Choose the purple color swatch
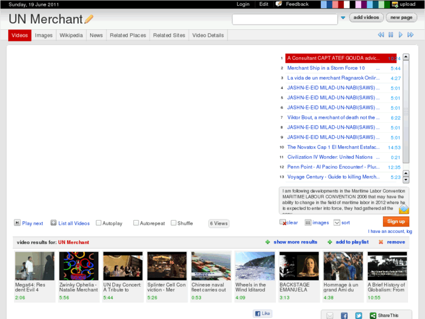The width and height of the screenshot is (425, 319). (364, 4)
